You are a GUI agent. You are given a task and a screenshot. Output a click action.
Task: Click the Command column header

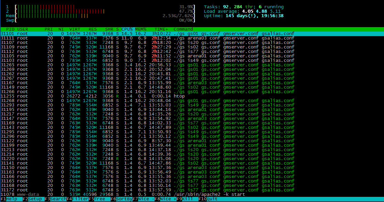pos(183,29)
